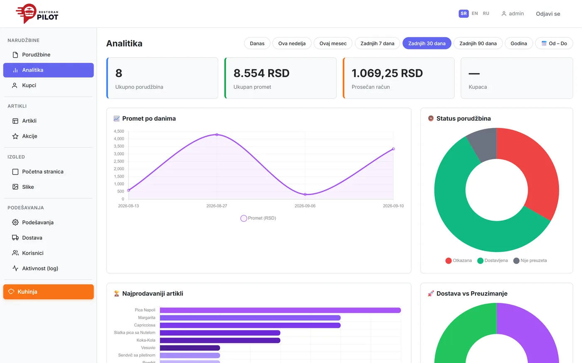Toggle Otkazana legend in status chart
This screenshot has height=363, width=582.
pos(459,261)
